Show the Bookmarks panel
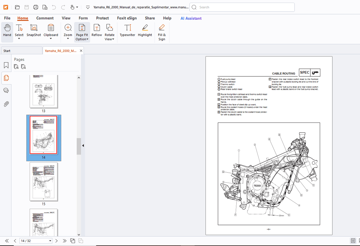This screenshot has width=360, height=246. click(x=6, y=65)
